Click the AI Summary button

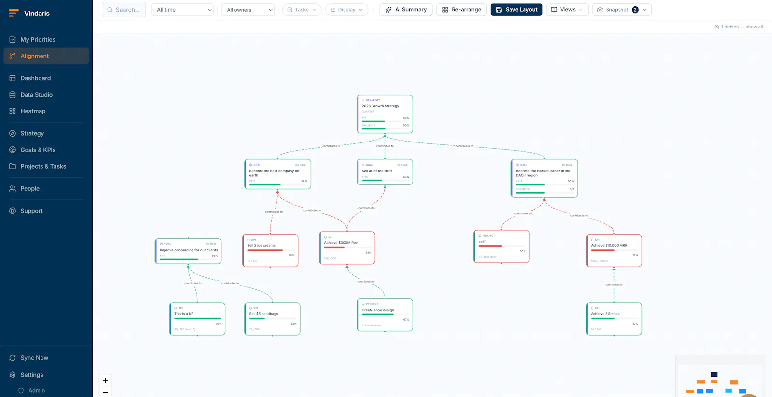click(406, 10)
